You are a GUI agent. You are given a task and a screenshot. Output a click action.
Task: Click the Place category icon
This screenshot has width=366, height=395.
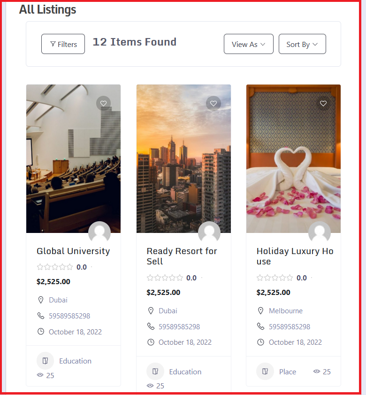(265, 372)
